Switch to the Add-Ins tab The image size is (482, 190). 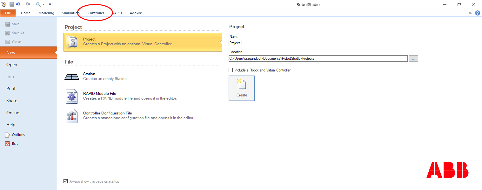coord(136,13)
